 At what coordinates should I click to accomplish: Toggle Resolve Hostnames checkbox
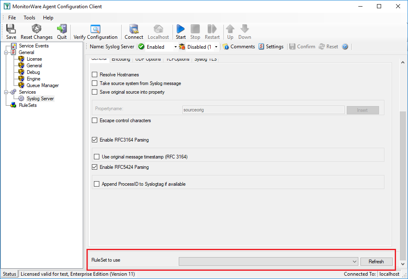click(95, 74)
